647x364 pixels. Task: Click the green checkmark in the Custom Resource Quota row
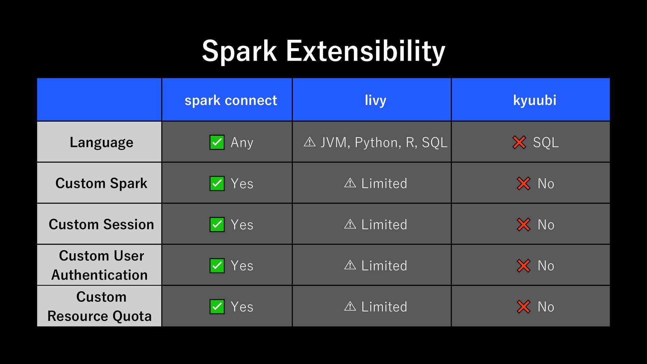pos(217,307)
